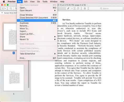Open the Tools menu
This screenshot has width=124, height=102.
point(45,2)
